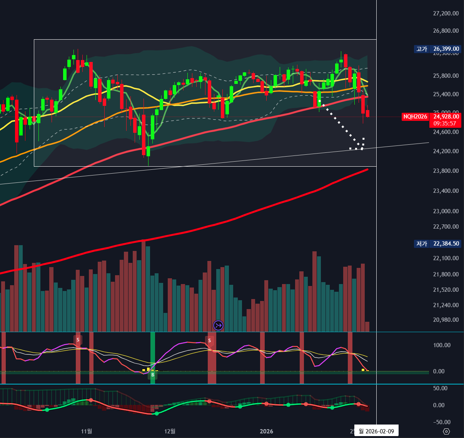Select the green B buy signal marker
The height and width of the screenshot is (438, 464).
tap(153, 374)
